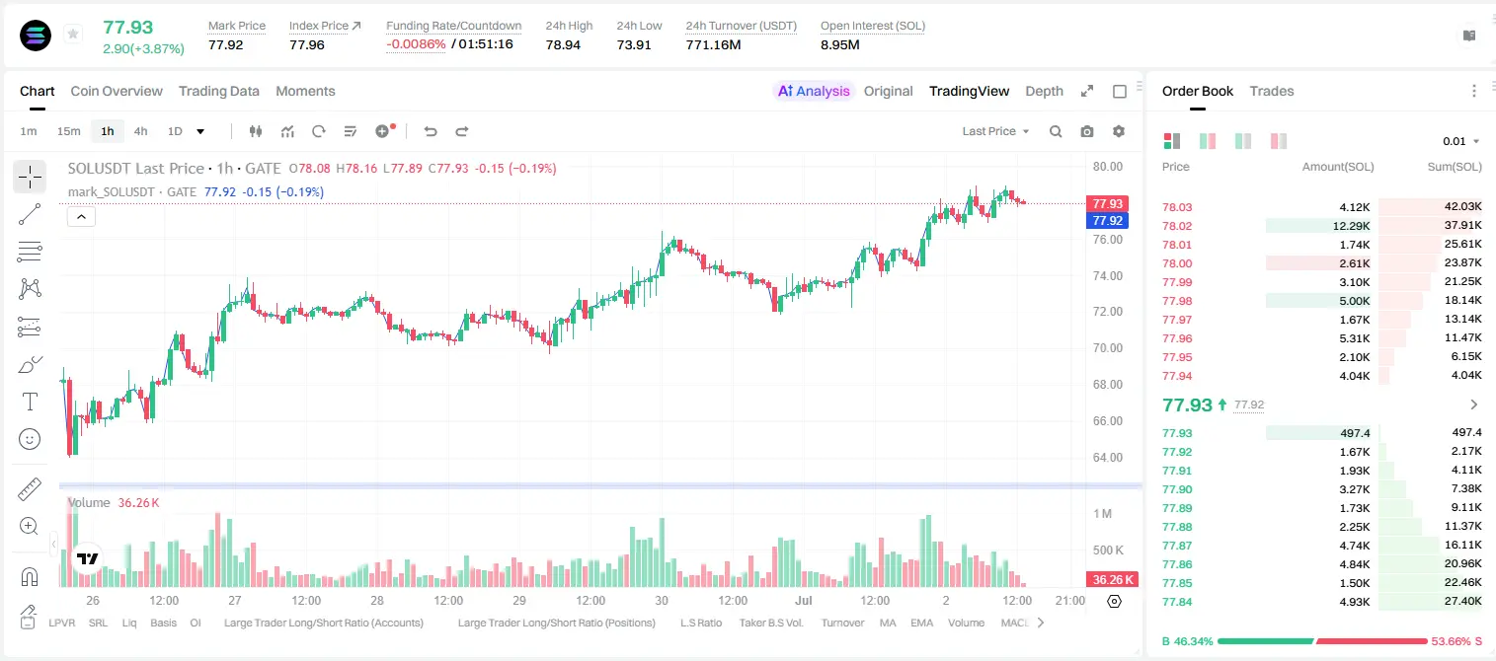This screenshot has height=661, width=1496.
Task: Open the 0.01 price precision dropdown
Action: coord(1461,141)
